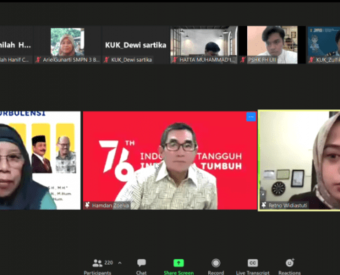Click the blue more-options button on Hamdan's video
Image resolution: width=340 pixels, height=275 pixels.
[x=251, y=117]
